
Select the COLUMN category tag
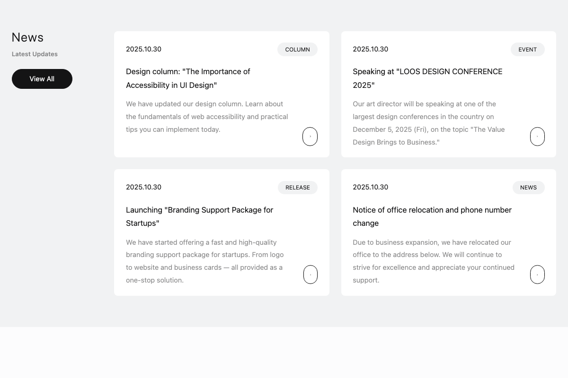pos(297,50)
